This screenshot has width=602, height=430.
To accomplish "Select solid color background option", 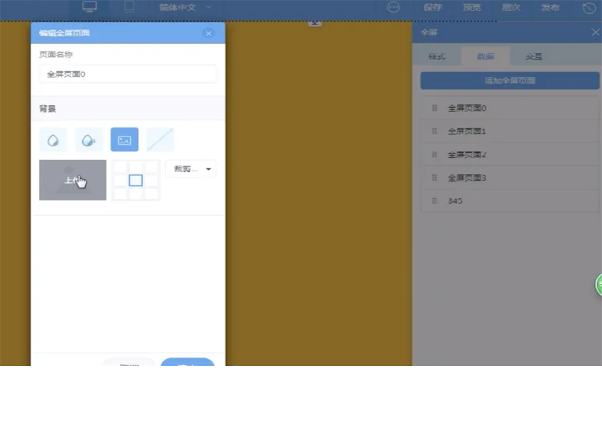I will (53, 140).
